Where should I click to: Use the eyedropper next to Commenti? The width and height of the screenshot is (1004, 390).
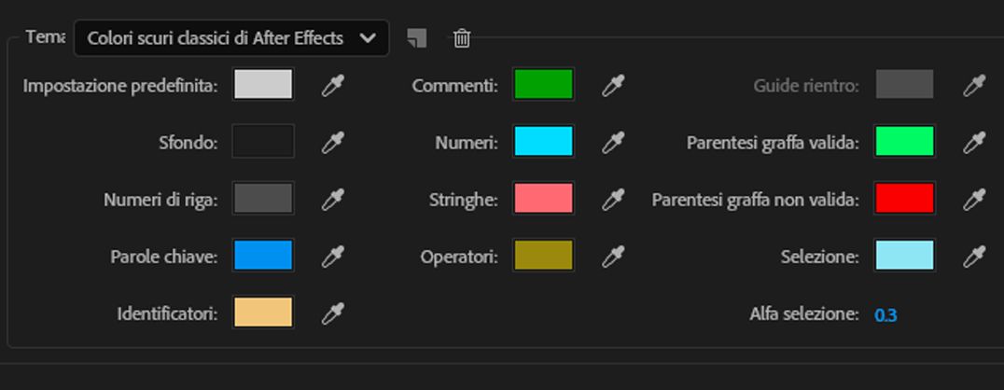[x=613, y=86]
